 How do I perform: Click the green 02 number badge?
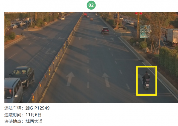click(x=91, y=5)
